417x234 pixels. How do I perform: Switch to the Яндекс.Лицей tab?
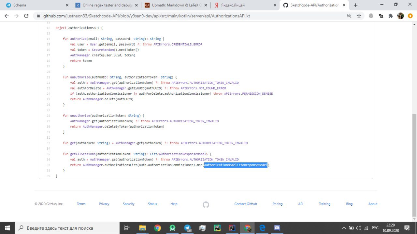point(245,5)
